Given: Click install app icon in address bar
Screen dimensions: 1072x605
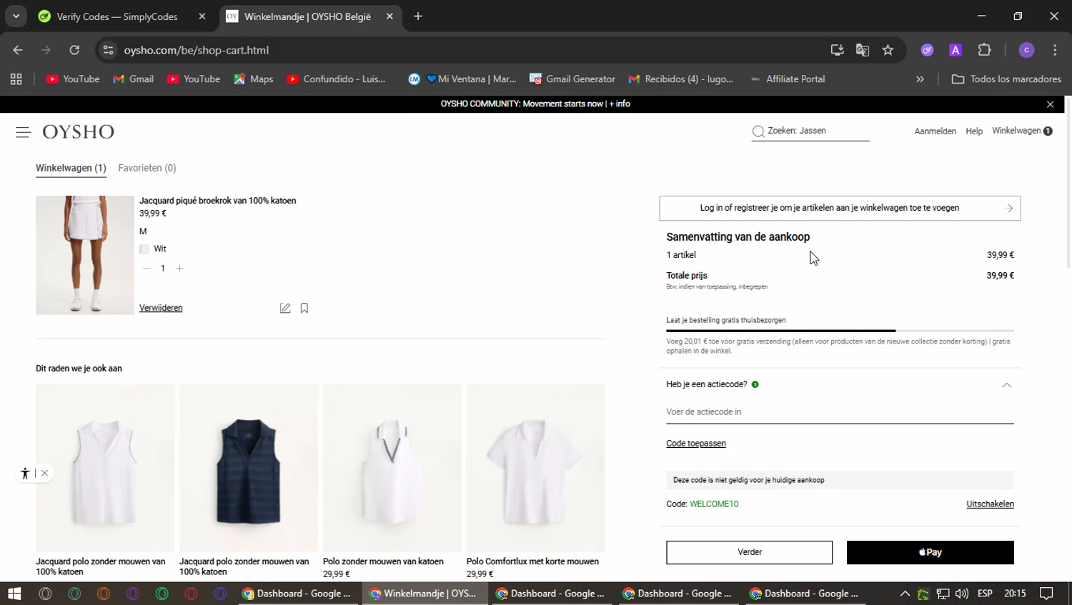Looking at the screenshot, I should tap(837, 50).
